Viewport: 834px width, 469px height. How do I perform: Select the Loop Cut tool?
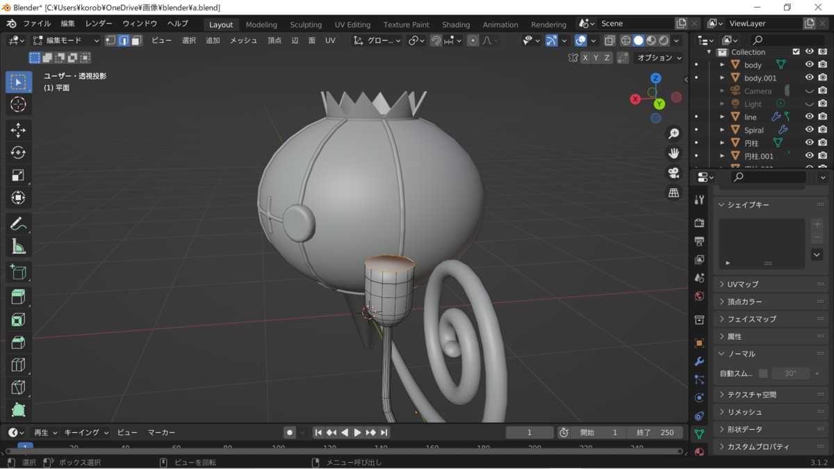19,365
